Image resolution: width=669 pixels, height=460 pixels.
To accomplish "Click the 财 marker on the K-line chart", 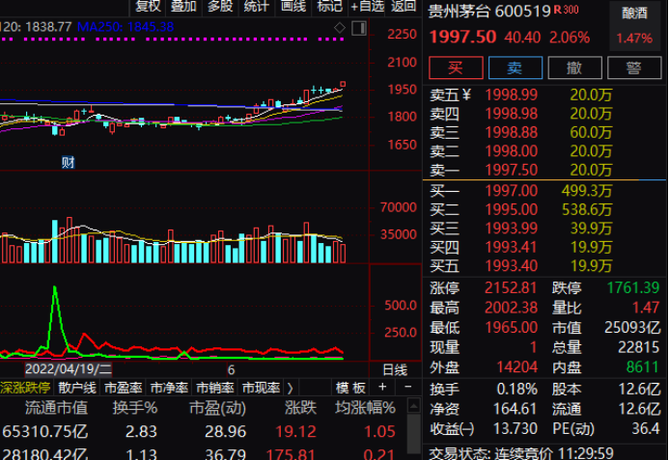I will coord(68,162).
